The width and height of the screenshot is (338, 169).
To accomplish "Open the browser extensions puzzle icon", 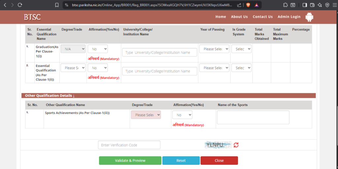I will coord(286,5).
